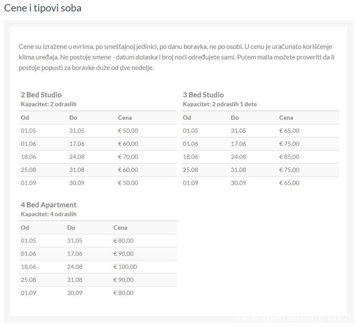Click 24.08 end date in 3 Bed Studio table
The image size is (357, 327).
238,157
